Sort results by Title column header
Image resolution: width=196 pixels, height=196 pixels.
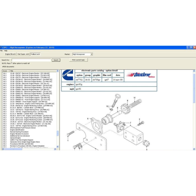33,71
